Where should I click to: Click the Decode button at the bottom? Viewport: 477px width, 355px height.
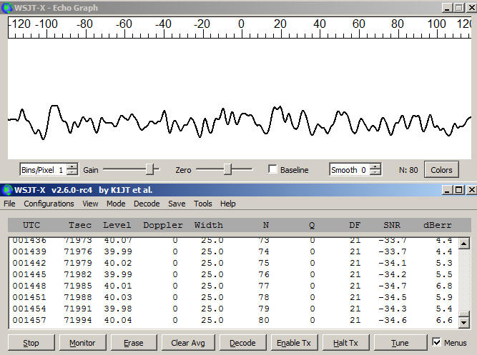click(x=242, y=343)
